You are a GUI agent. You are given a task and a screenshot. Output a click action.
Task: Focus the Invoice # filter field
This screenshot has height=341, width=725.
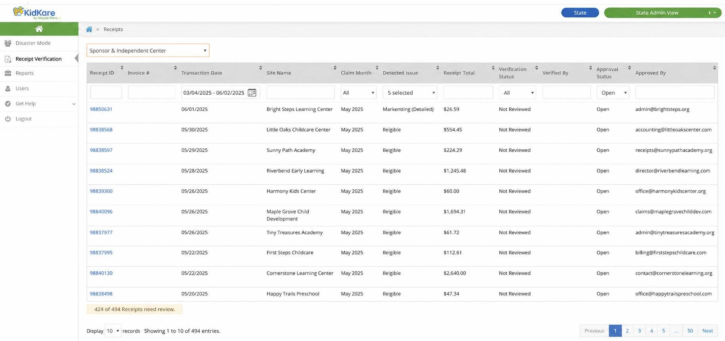click(x=152, y=92)
